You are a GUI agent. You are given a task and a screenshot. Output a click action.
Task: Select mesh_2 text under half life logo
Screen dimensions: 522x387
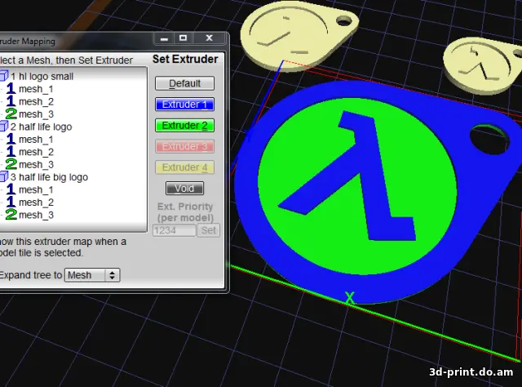tap(36, 152)
